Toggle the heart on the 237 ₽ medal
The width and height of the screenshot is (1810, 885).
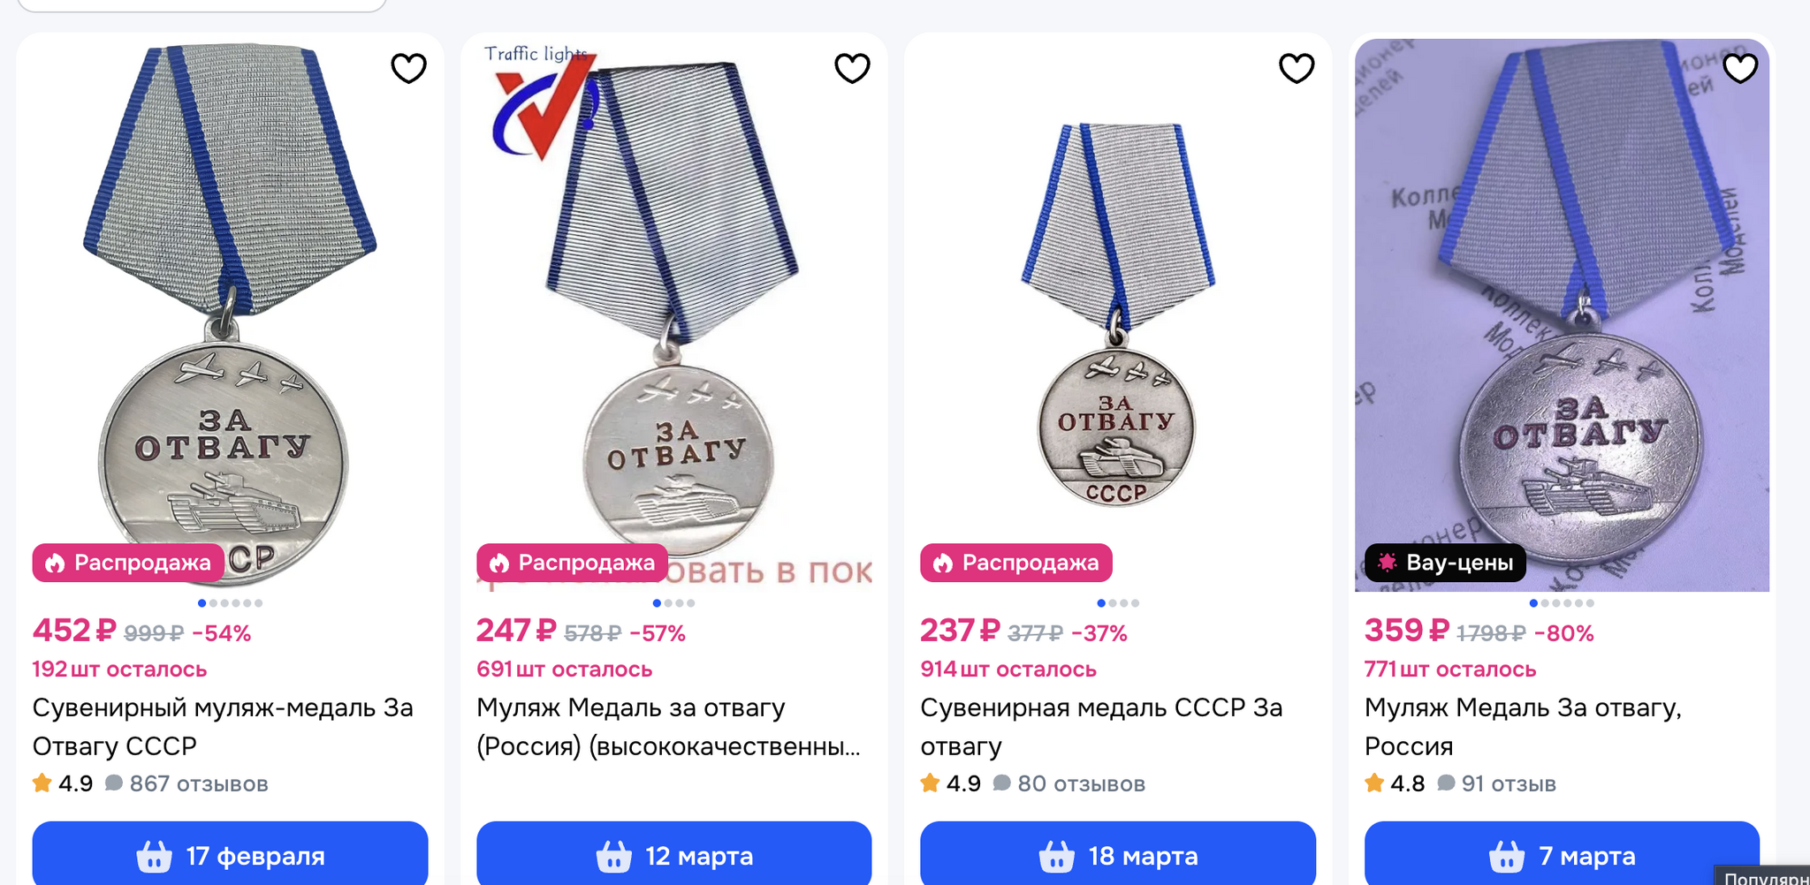point(1297,68)
